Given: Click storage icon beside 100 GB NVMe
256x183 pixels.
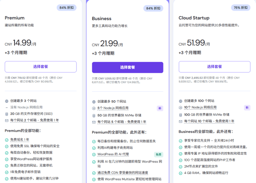Looking at the screenshot, I should (180, 115).
